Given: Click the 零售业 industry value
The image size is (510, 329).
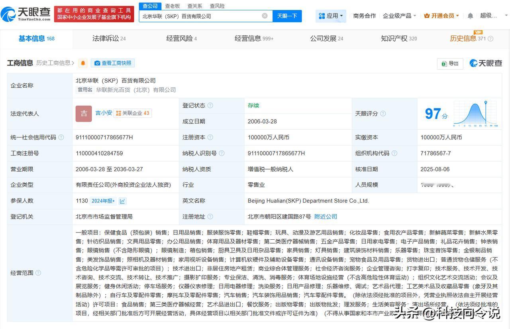Looking at the screenshot, I should coord(256,185).
